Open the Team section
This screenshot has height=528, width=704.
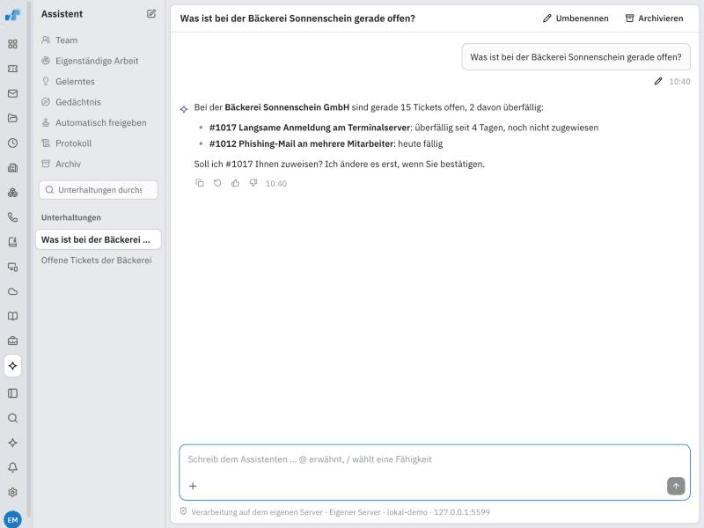[99, 40]
